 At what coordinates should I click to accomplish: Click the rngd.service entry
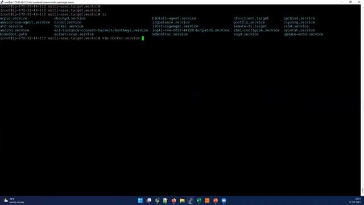coord(246,34)
